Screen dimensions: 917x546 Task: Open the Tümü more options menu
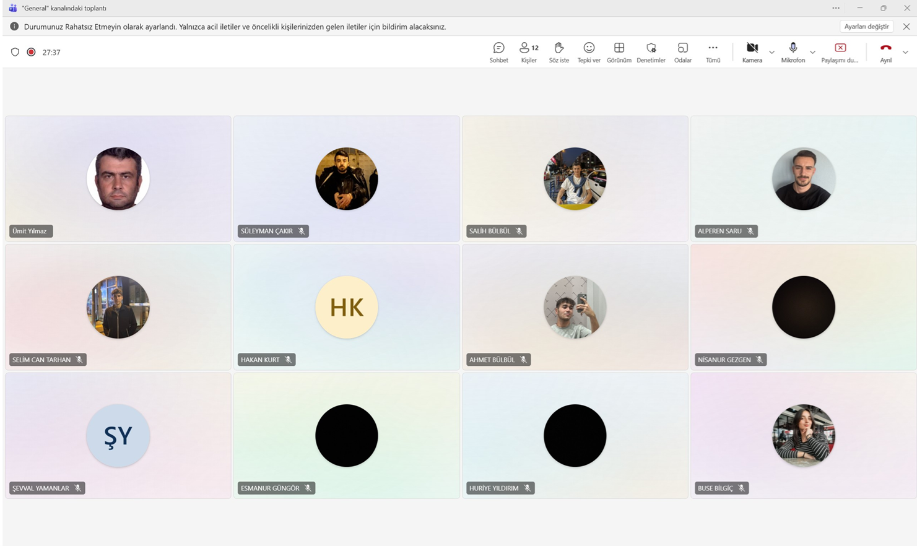[713, 53]
